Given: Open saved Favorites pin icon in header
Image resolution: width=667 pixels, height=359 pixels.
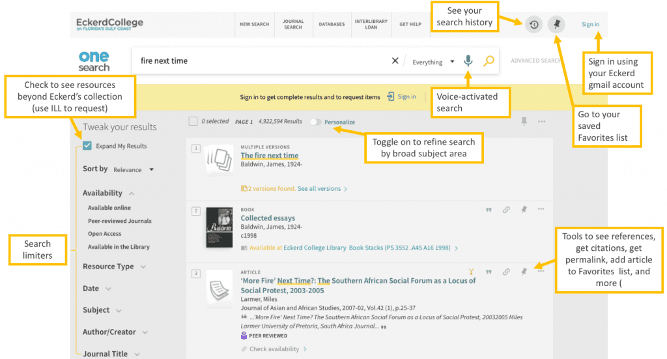Looking at the screenshot, I should pos(556,24).
